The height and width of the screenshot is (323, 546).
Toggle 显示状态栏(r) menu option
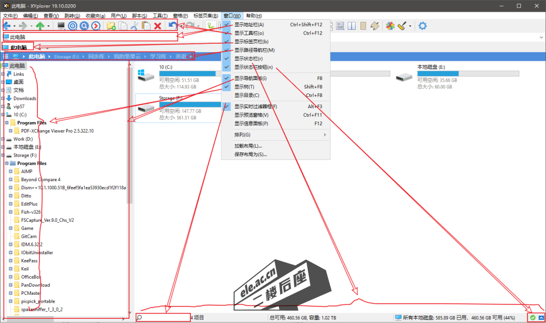[248, 59]
